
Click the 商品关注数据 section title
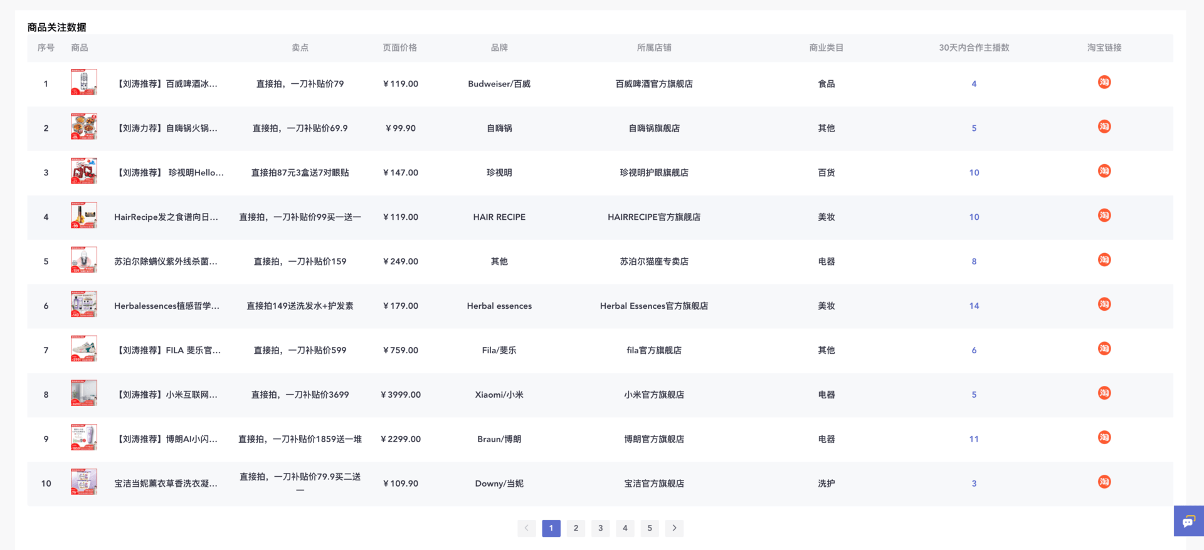tap(56, 28)
